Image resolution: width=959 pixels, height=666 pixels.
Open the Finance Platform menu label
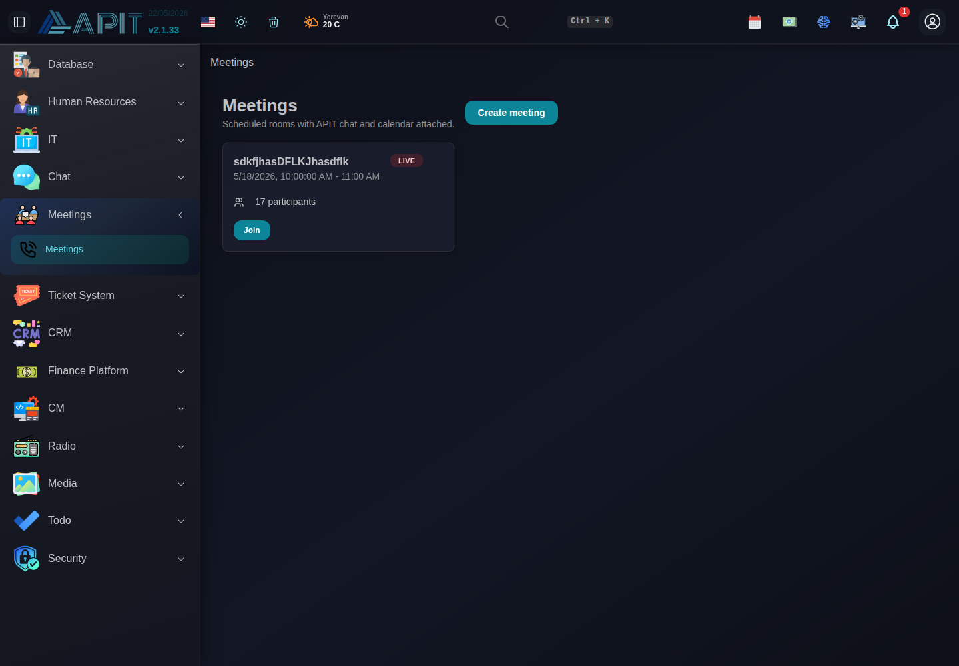coord(88,371)
